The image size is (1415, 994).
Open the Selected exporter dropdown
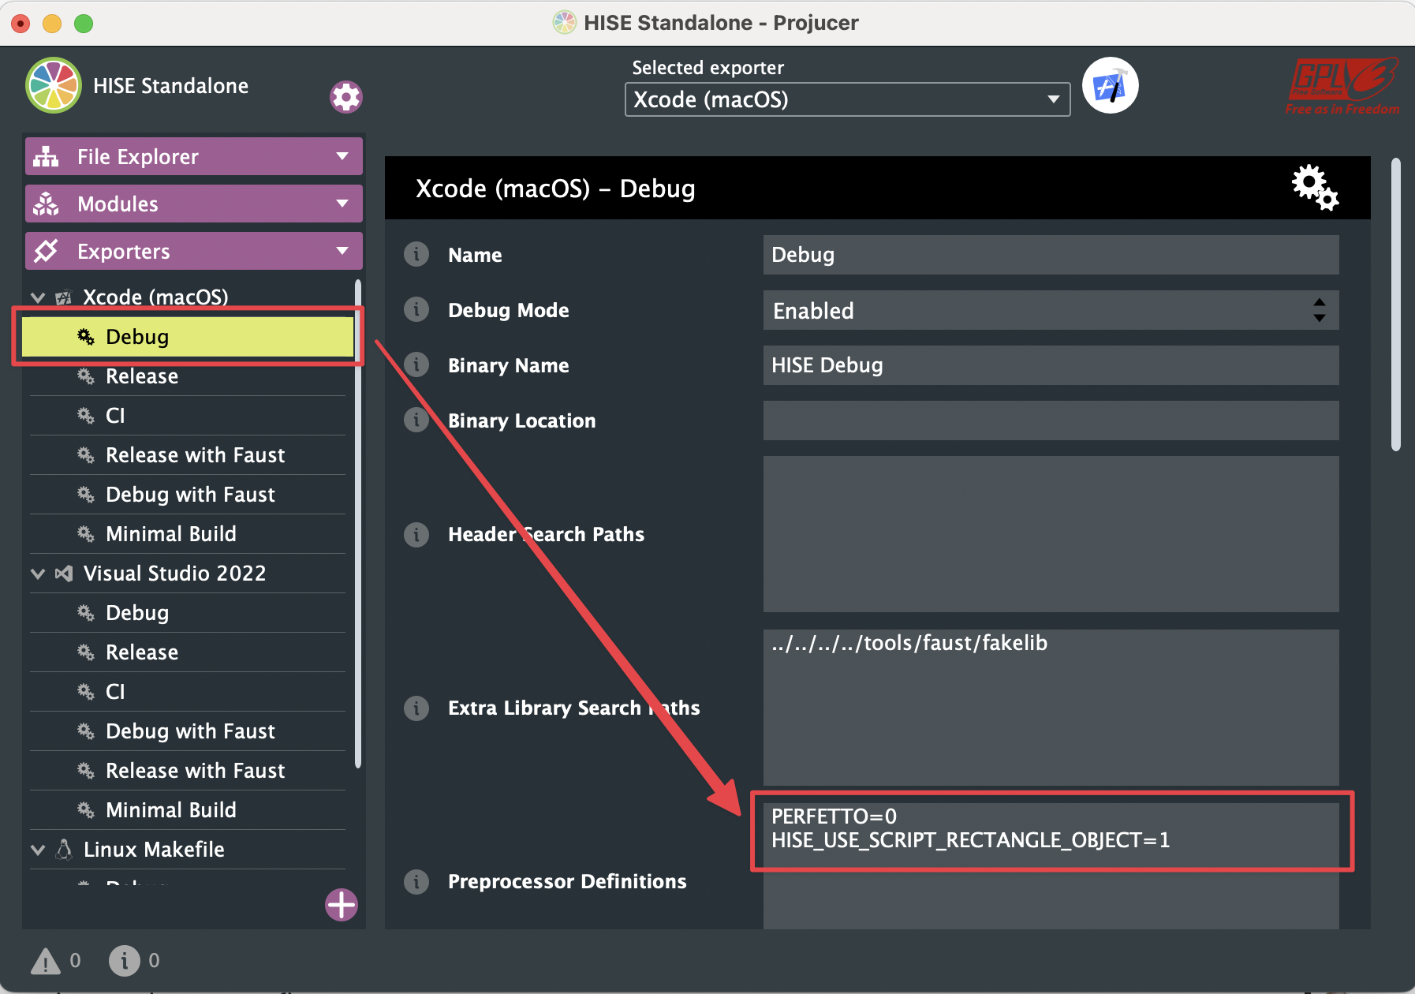[847, 99]
